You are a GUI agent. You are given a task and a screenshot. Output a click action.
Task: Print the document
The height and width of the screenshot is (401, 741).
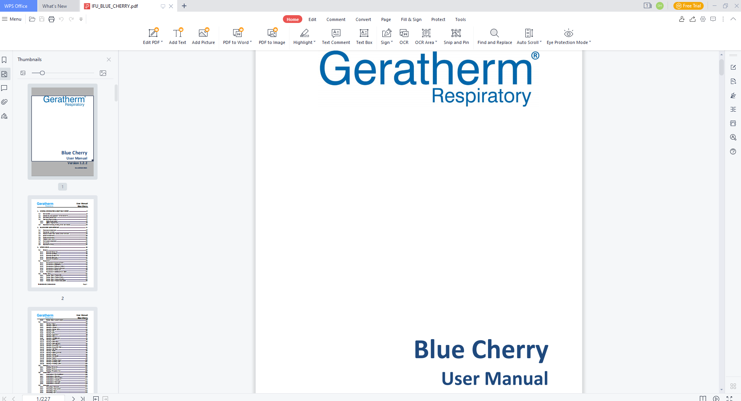click(x=51, y=19)
